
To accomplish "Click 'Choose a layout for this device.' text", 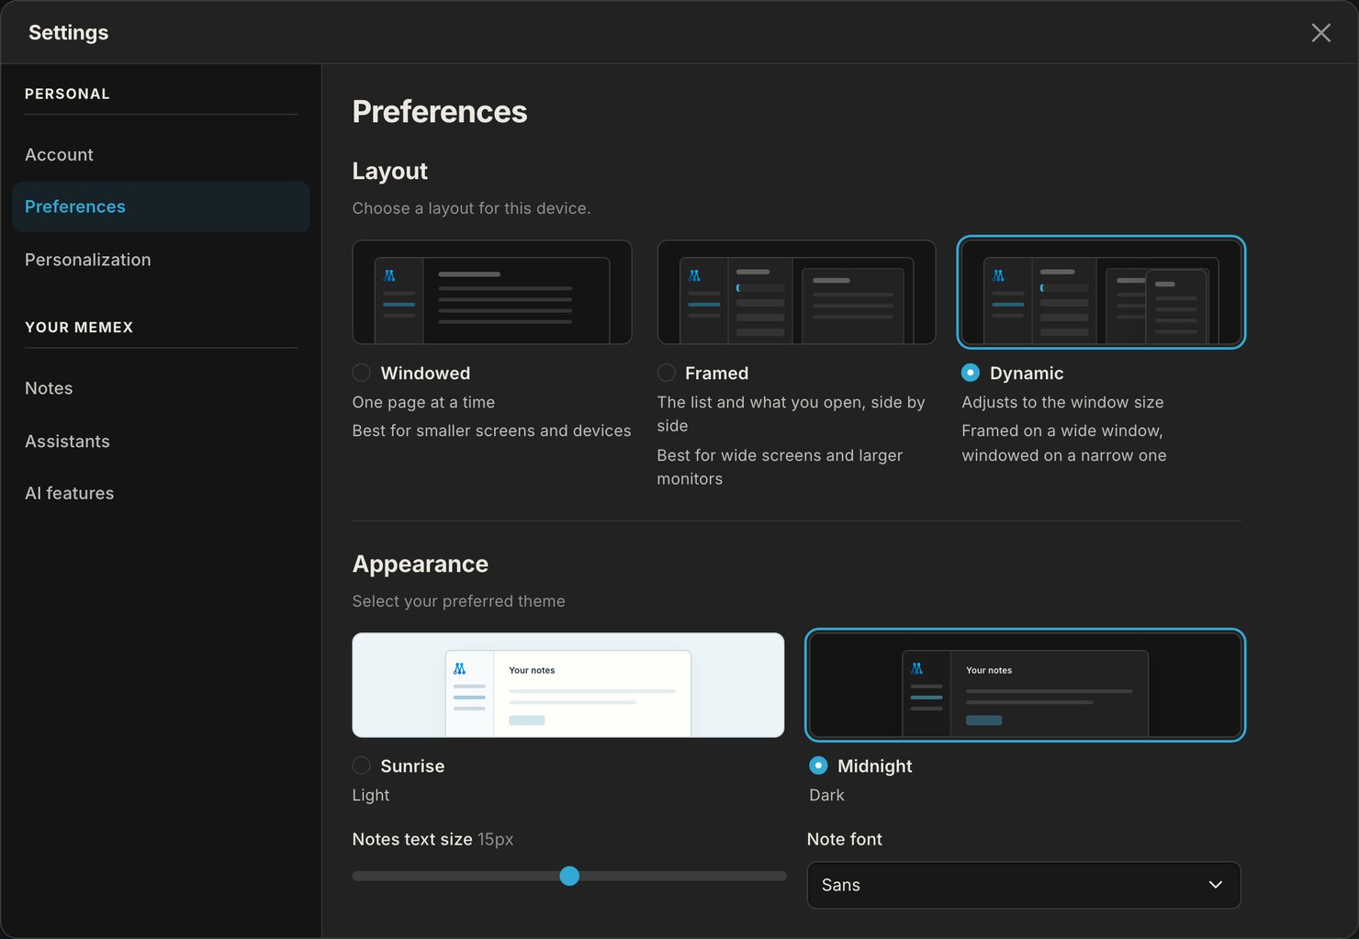I will coord(471,208).
